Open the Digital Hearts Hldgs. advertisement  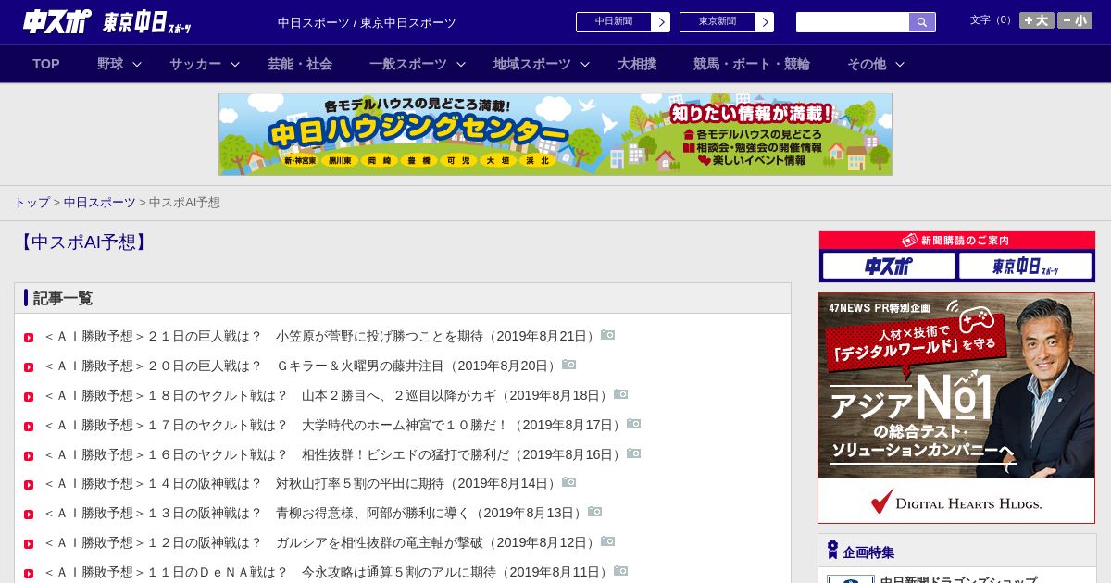(956, 408)
